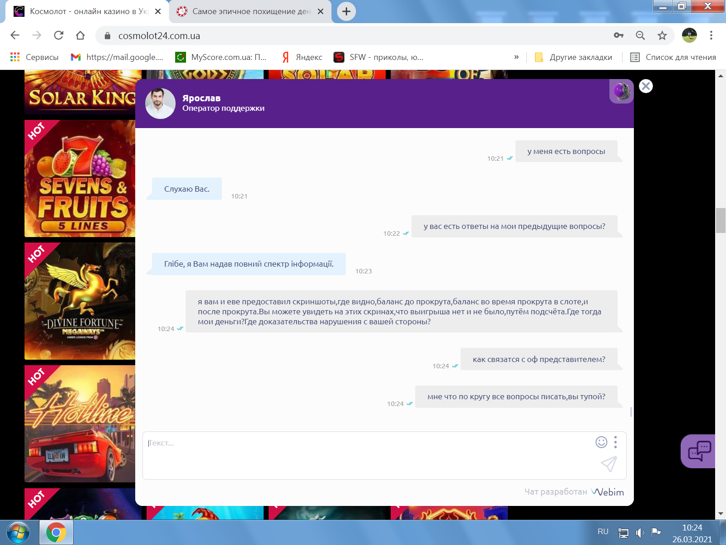Close the support chat window
726x545 pixels.
646,86
